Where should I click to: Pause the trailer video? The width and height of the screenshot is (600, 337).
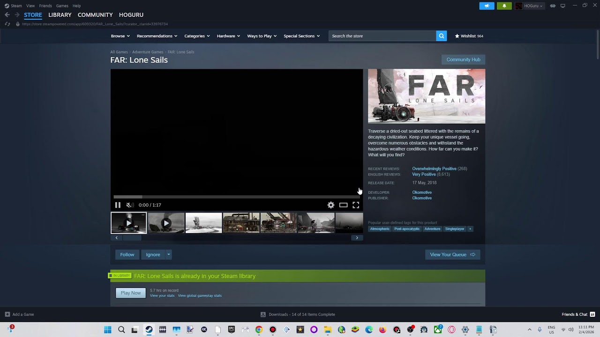pyautogui.click(x=118, y=205)
